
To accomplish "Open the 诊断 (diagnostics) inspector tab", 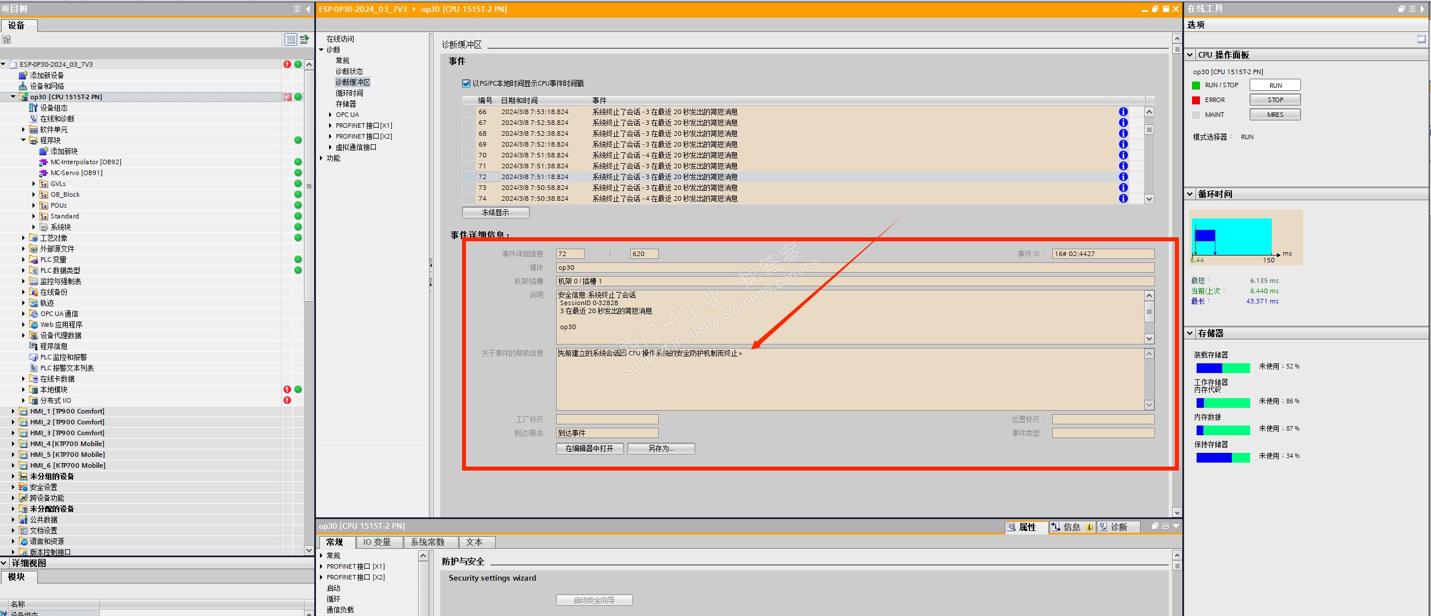I will pos(1117,527).
